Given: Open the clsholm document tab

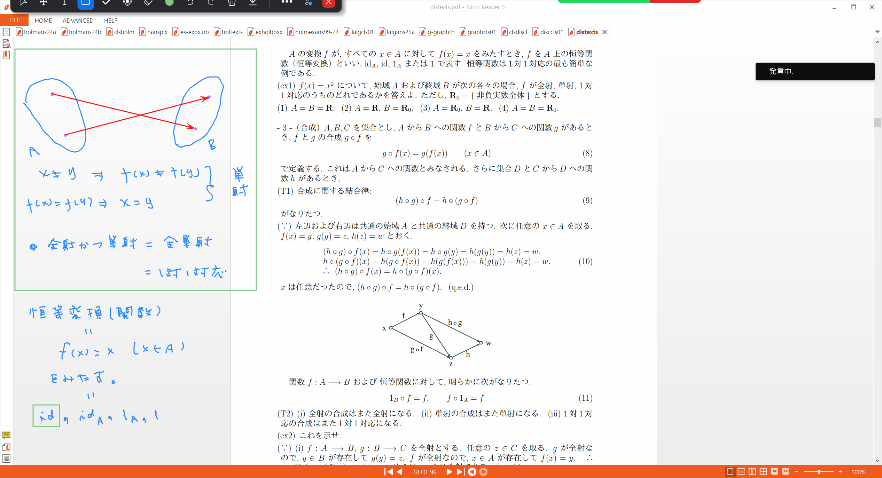Looking at the screenshot, I should [120, 32].
